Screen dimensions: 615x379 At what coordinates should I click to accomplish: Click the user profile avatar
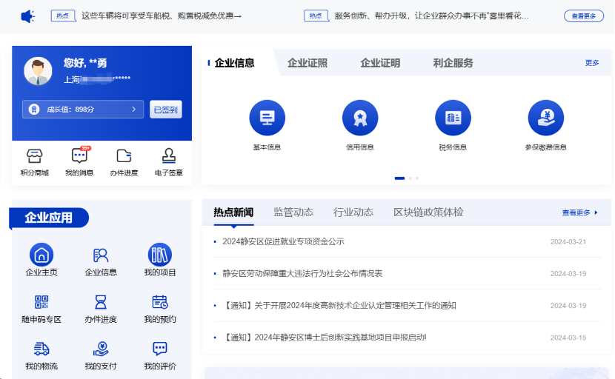click(x=38, y=71)
